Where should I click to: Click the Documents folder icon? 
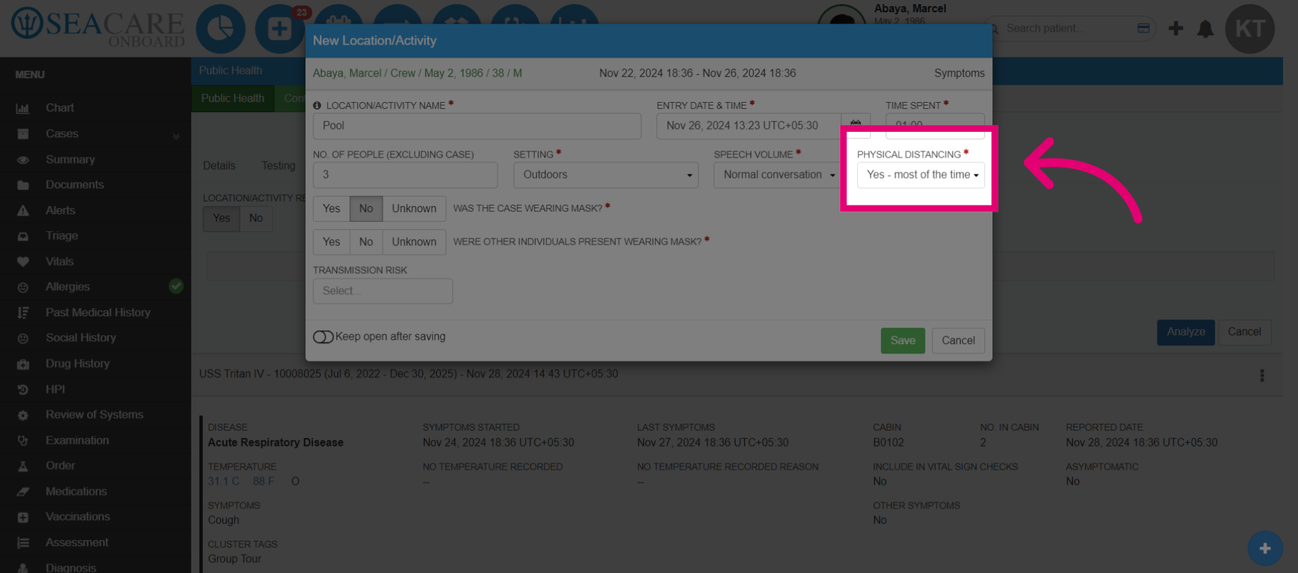tap(23, 185)
